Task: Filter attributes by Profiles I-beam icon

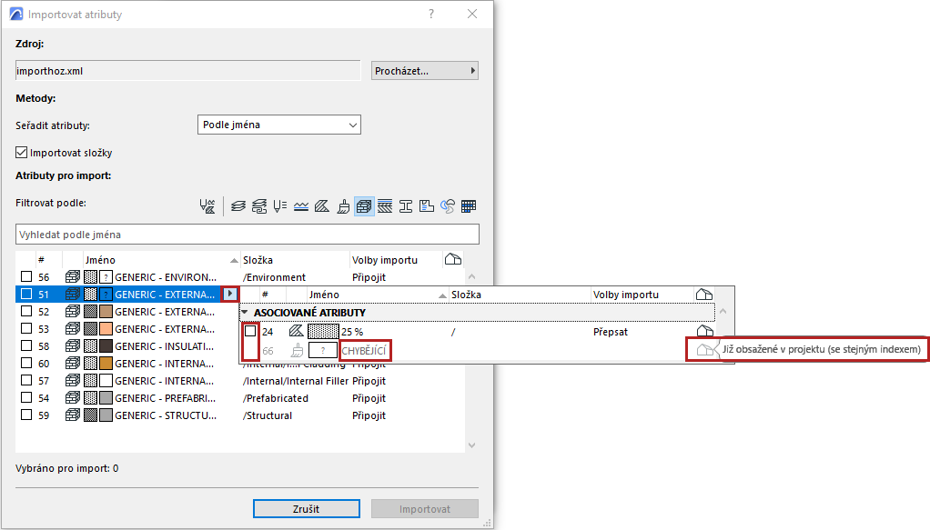Action: click(406, 206)
